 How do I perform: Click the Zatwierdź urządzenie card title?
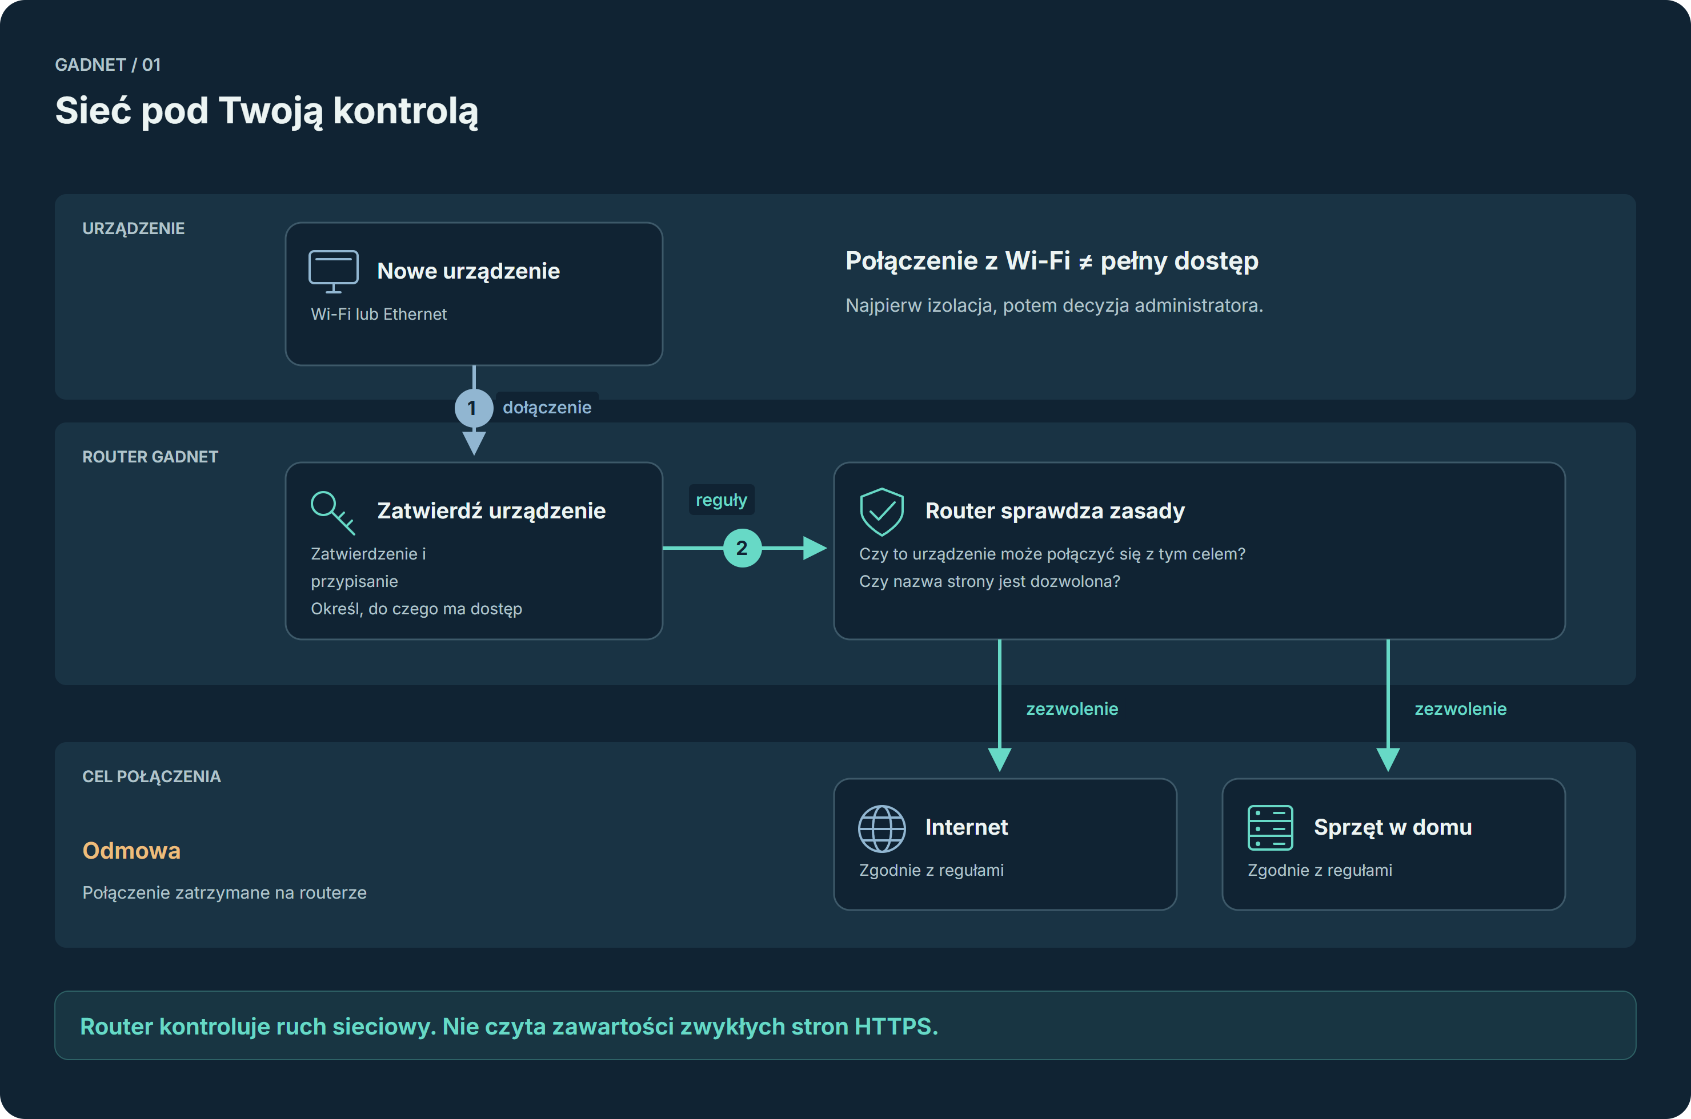491,511
